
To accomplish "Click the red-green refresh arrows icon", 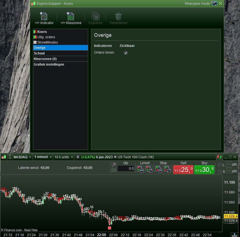I will (219, 157).
